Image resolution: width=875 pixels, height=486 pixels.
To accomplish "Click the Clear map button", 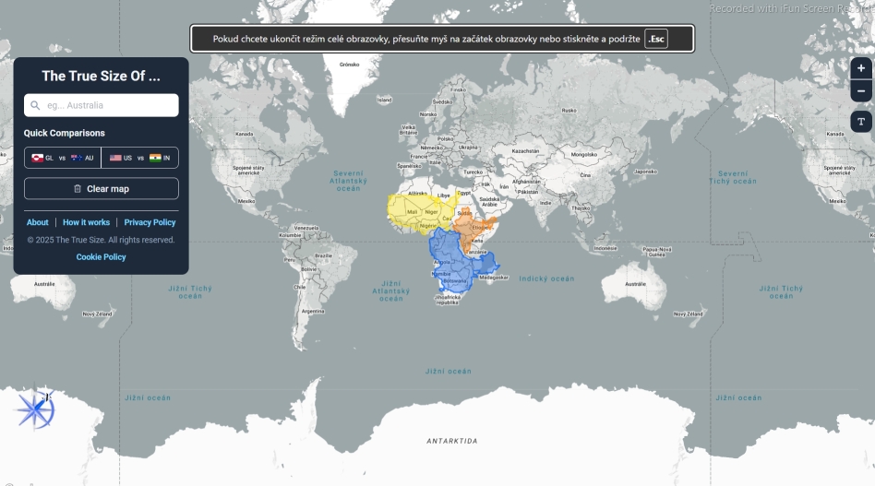I will click(101, 189).
